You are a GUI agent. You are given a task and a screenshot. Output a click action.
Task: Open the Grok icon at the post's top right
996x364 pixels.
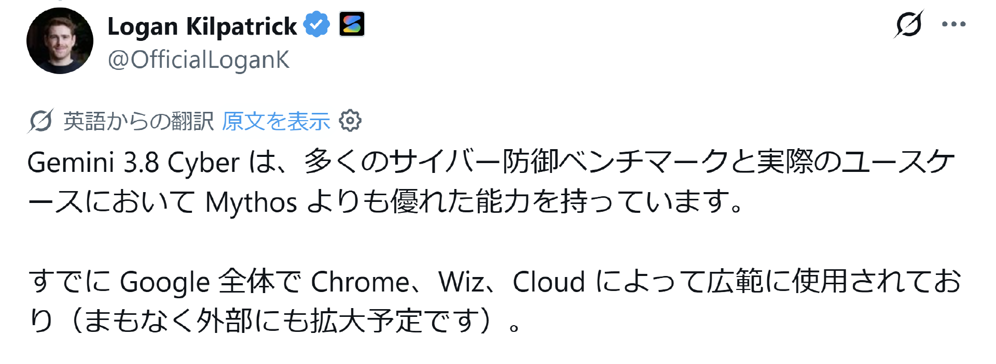click(909, 24)
